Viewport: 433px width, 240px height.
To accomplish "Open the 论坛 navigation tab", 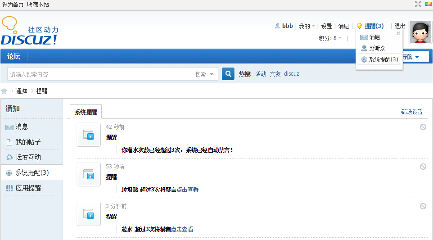I will pos(14,56).
